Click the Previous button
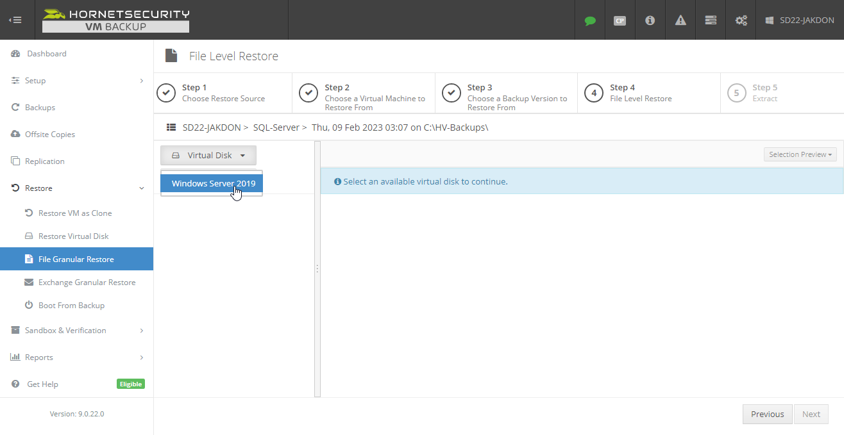This screenshot has width=844, height=435. click(767, 414)
